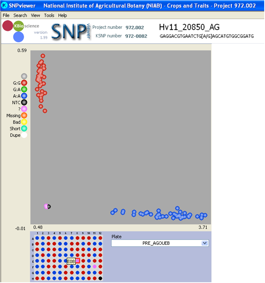Select blue well G1 on plate map

tap(37, 273)
